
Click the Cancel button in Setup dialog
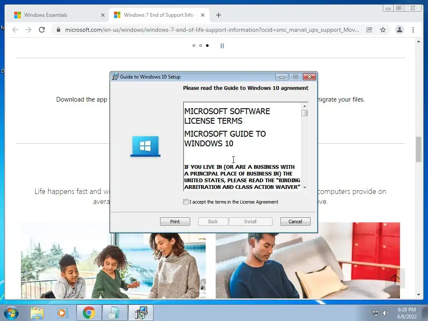point(296,222)
